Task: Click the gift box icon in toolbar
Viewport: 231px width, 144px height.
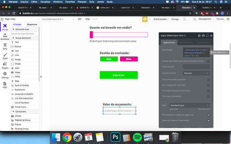Action: pyautogui.click(x=145, y=19)
